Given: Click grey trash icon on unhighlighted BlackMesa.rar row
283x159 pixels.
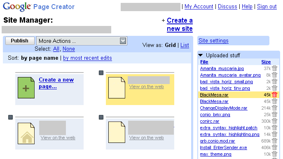Looking at the screenshot, I should [274, 101].
